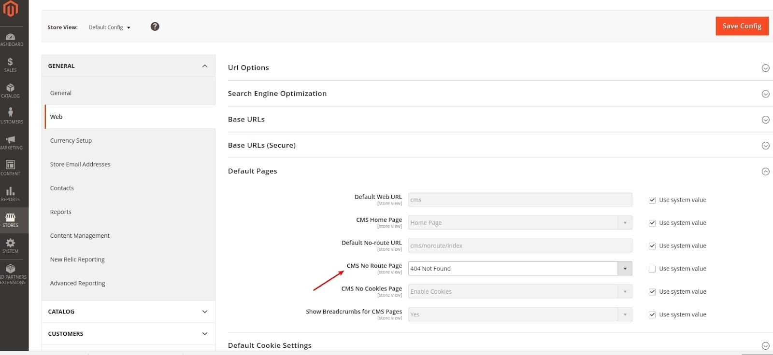Select the Contacts tab

pyautogui.click(x=130, y=188)
